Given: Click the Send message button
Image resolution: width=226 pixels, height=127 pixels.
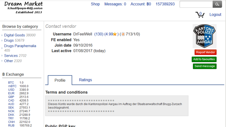Looking at the screenshot, I should click(205, 66).
